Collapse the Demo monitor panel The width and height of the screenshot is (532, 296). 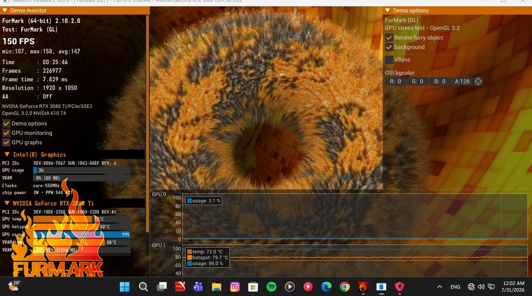(5, 11)
